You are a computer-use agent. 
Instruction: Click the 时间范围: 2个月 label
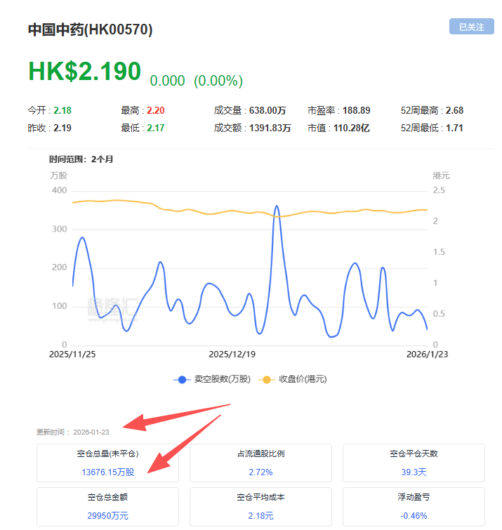coord(81,159)
